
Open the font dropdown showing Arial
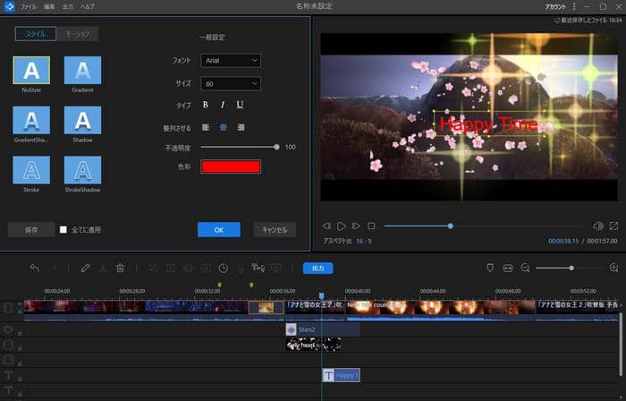(x=231, y=60)
